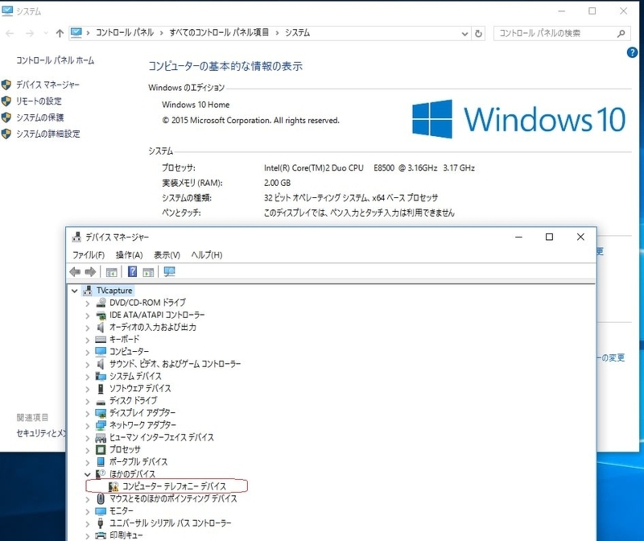Open the システムの保護 link
Viewport: 644px width, 541px height.
pyautogui.click(x=40, y=117)
